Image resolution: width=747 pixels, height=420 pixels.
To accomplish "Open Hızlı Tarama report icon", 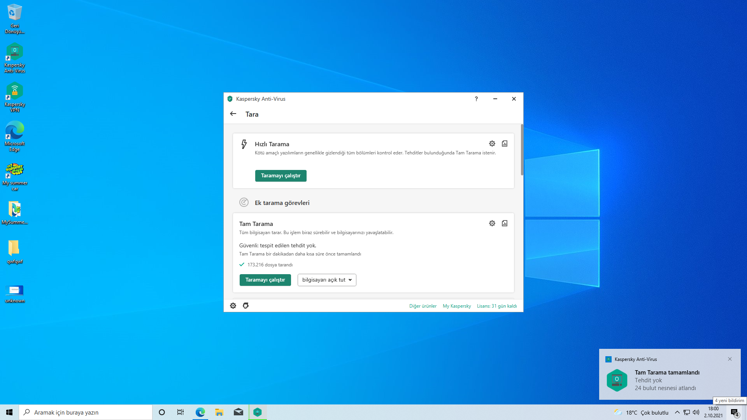I will pyautogui.click(x=505, y=143).
